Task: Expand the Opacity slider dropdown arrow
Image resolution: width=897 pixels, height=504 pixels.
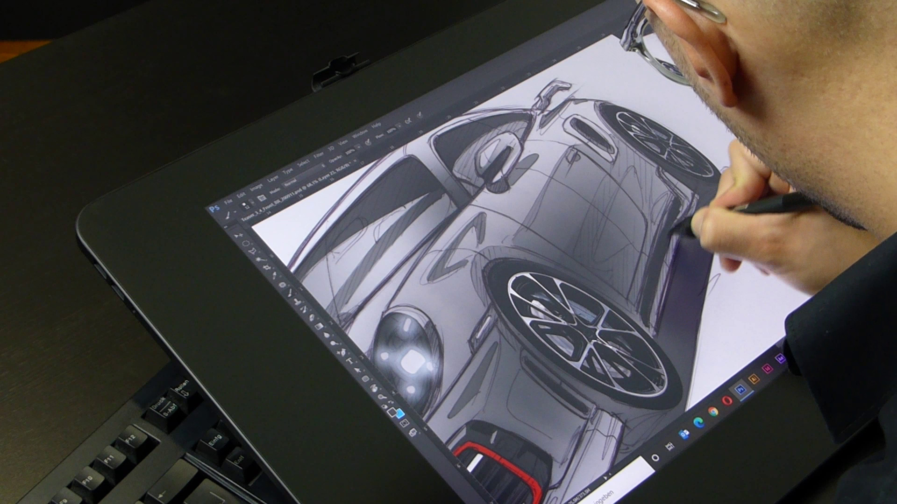Action: coord(359,147)
